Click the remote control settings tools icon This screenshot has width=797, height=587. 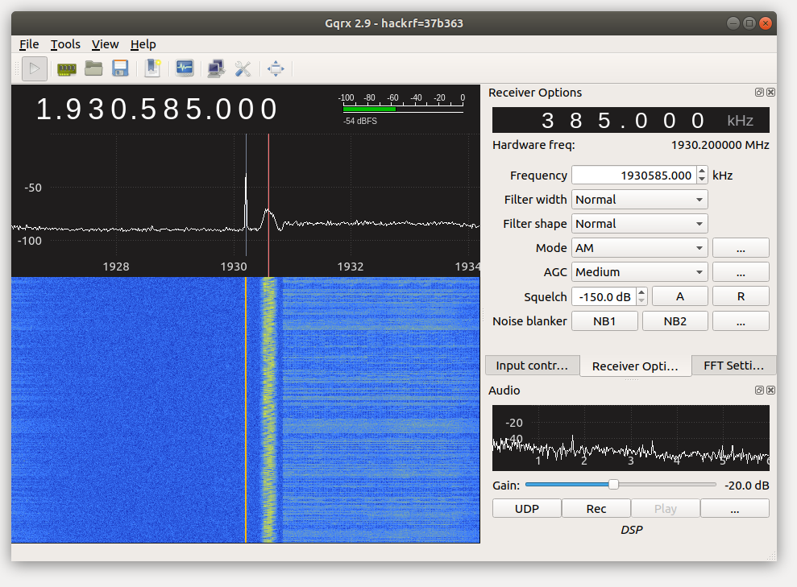[243, 69]
